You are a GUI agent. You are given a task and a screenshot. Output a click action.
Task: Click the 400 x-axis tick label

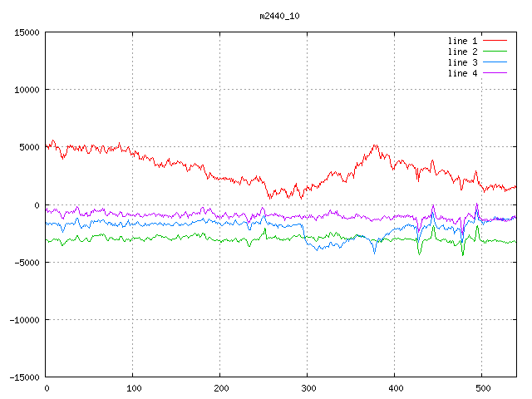[x=395, y=388]
